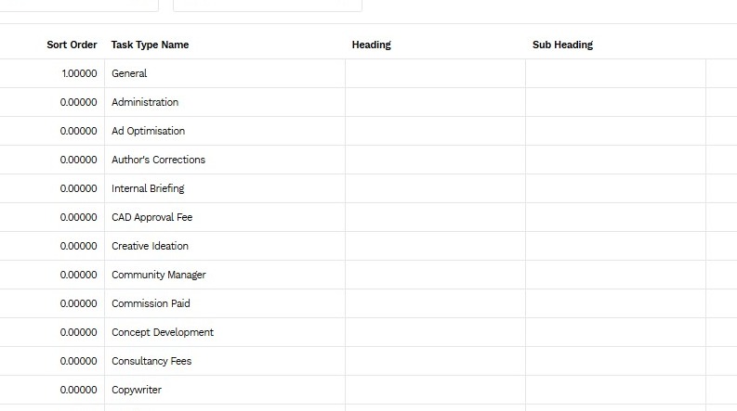Sort by the Sort Order column header
Viewport: 737px width, 411px height.
pos(72,45)
